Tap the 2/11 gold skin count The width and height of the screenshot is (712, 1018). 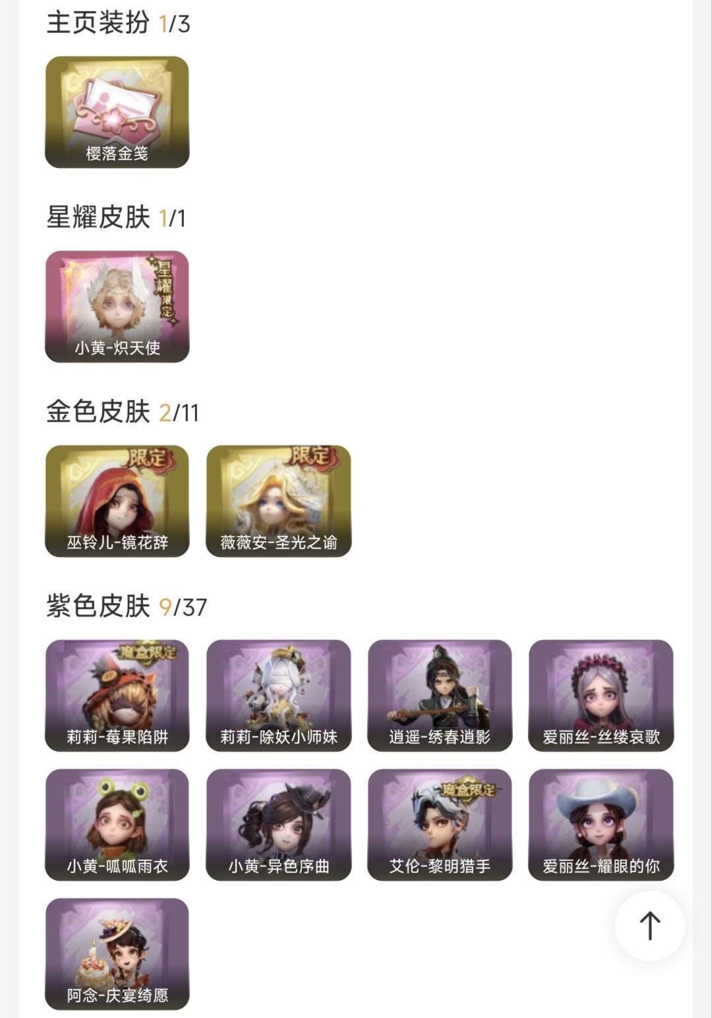(179, 413)
